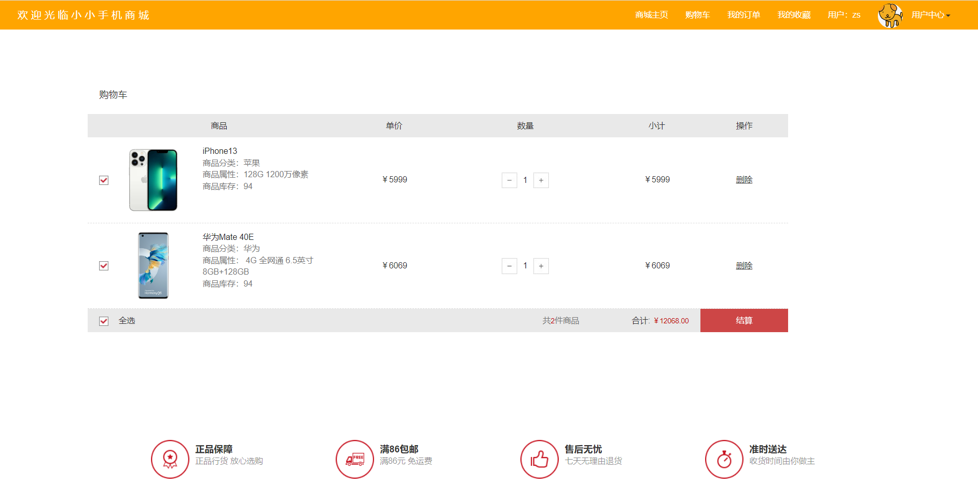Screen dimensions: 978x485
Task: Click the 华为Mate 40E product name
Action: (228, 237)
